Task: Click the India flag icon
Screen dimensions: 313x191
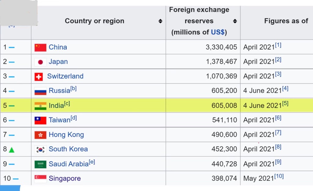Action: click(40, 106)
